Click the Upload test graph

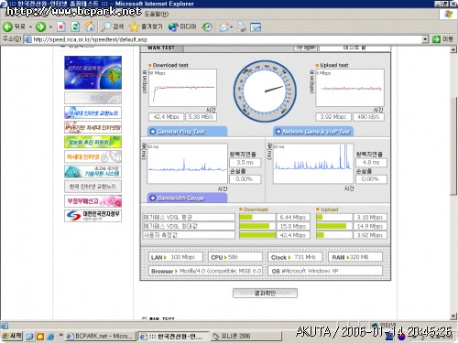350,88
